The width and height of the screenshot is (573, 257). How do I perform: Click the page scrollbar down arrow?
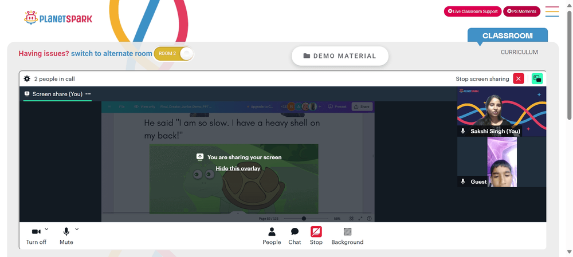click(570, 251)
